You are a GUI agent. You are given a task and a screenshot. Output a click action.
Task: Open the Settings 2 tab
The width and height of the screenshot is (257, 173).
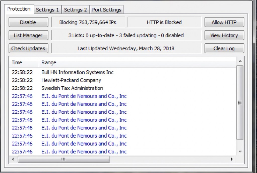click(x=76, y=10)
